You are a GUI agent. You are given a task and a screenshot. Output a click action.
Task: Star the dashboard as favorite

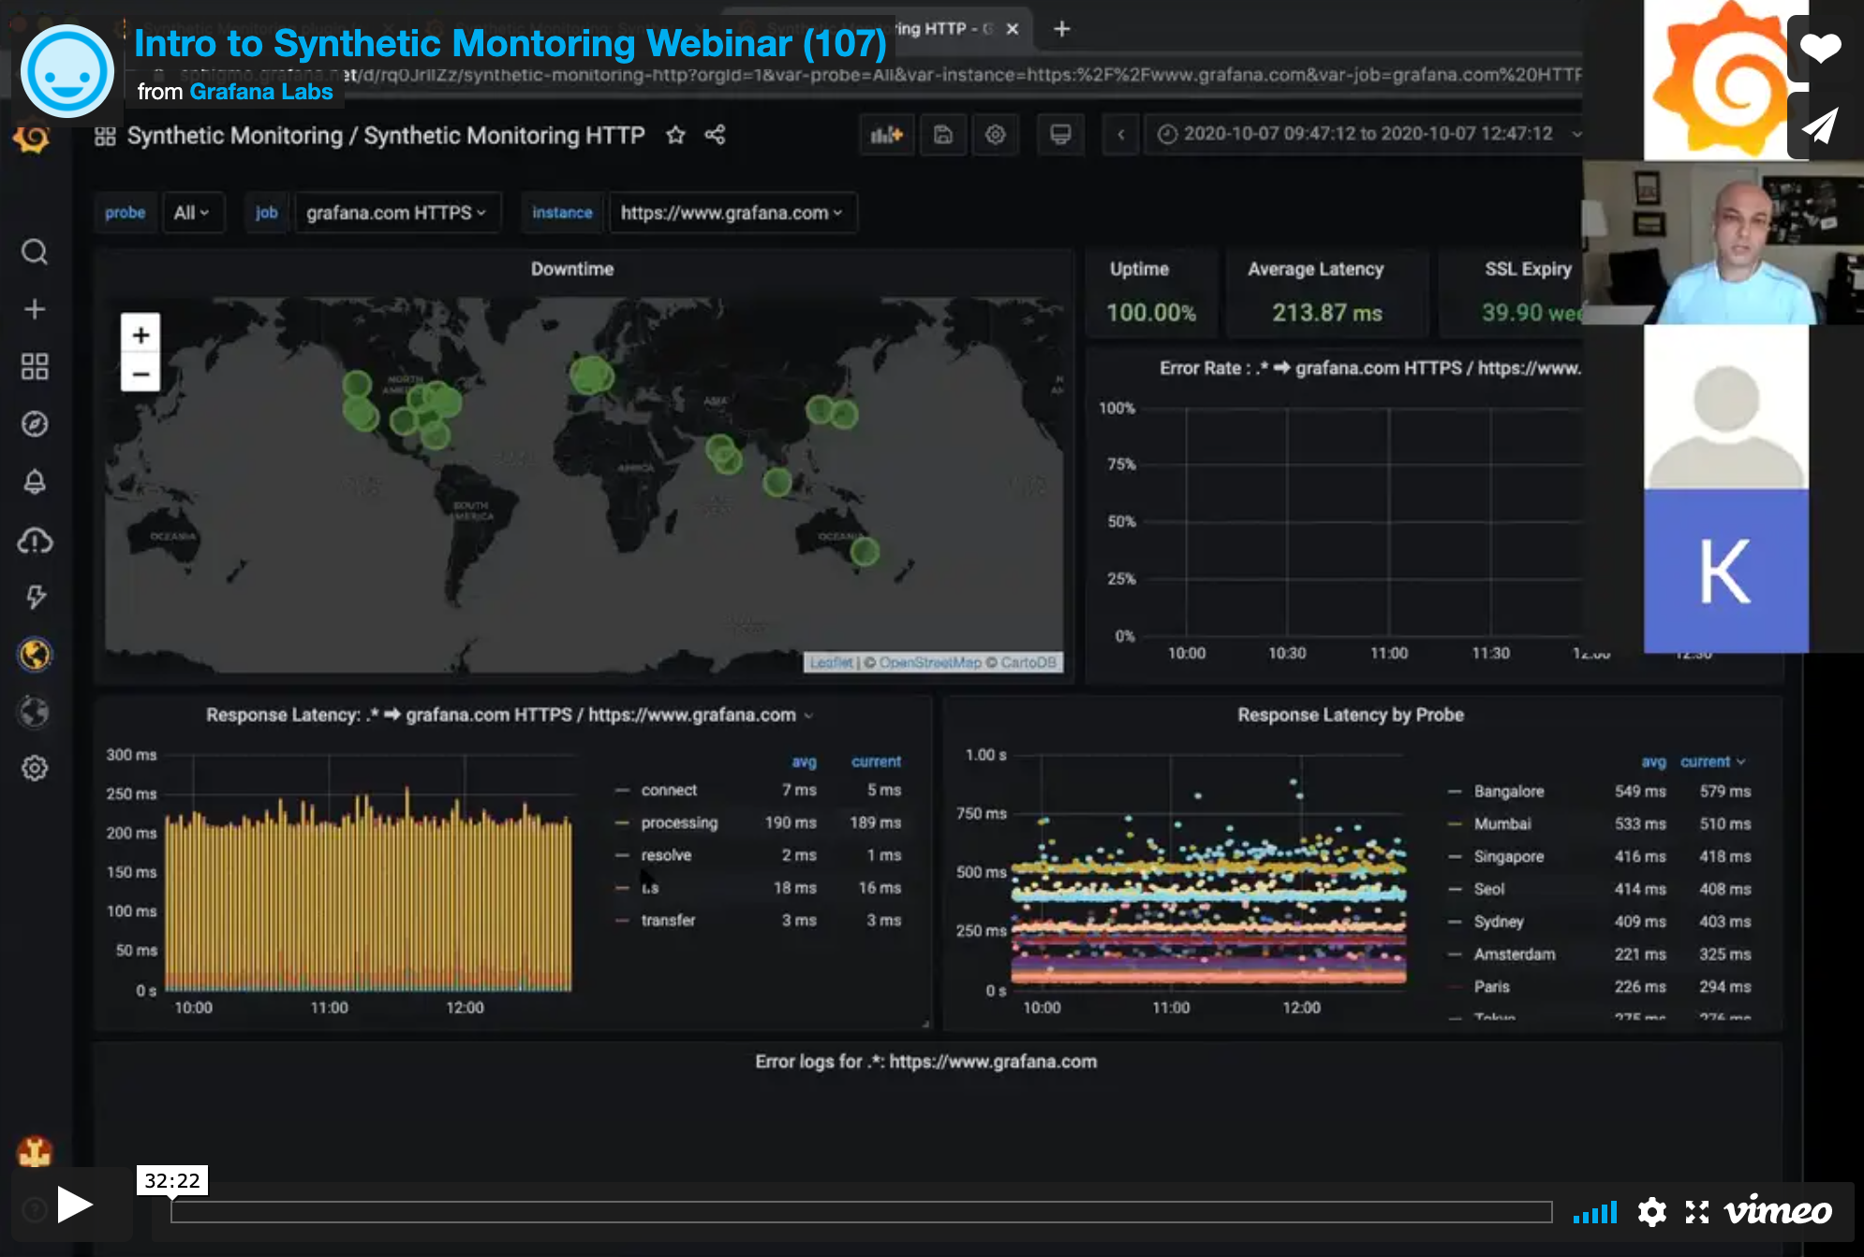[x=675, y=136]
